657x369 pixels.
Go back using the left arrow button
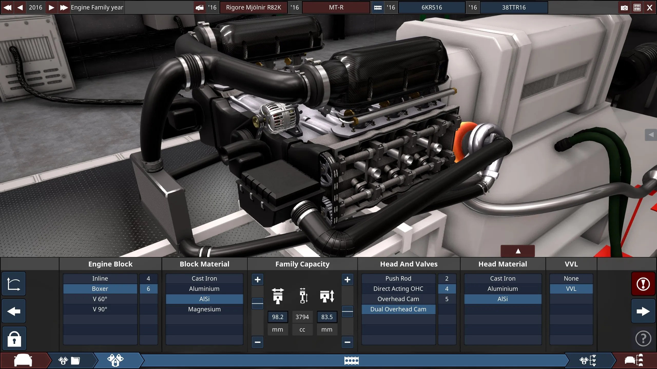coord(13,311)
